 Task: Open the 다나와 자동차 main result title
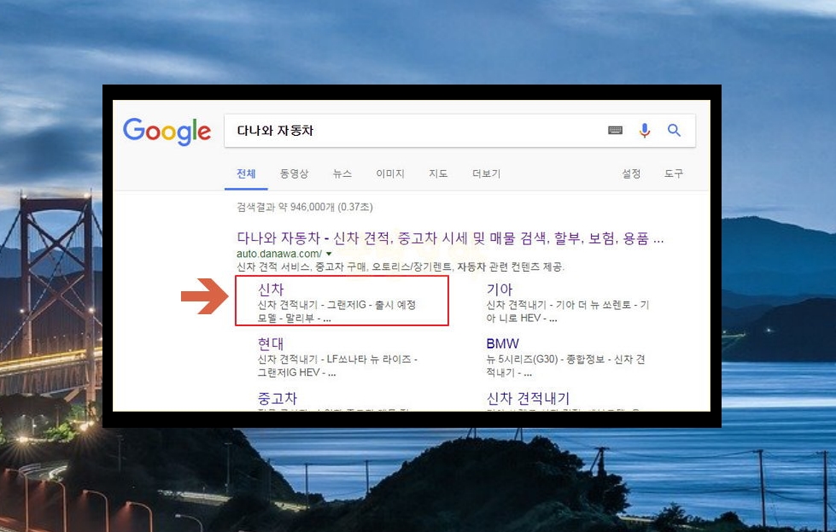450,237
